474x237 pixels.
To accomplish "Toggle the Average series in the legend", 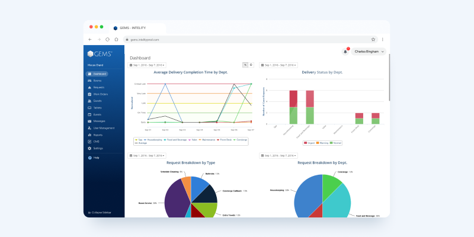I will [140, 143].
